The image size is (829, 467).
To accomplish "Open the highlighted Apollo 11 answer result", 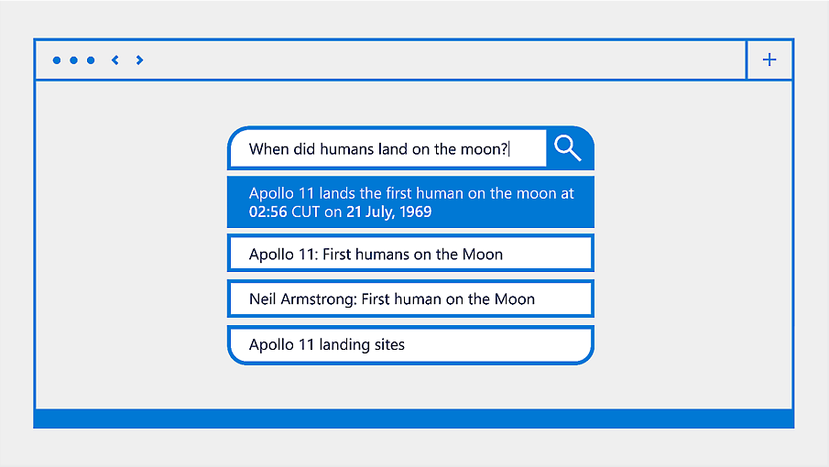I will click(410, 202).
